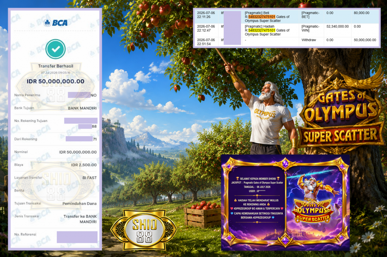Click the win amount '52,340,000.00'
The height and width of the screenshot is (257, 387).
click(x=337, y=26)
